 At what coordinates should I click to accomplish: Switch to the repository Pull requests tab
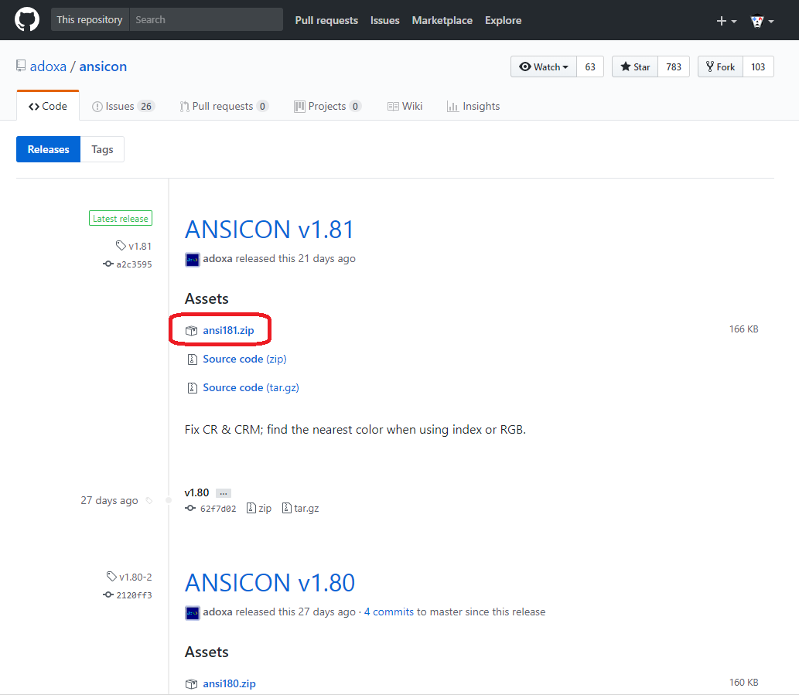224,106
